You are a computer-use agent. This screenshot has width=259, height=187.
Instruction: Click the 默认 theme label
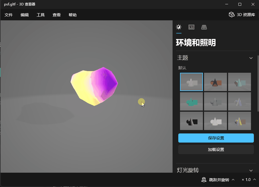182,68
